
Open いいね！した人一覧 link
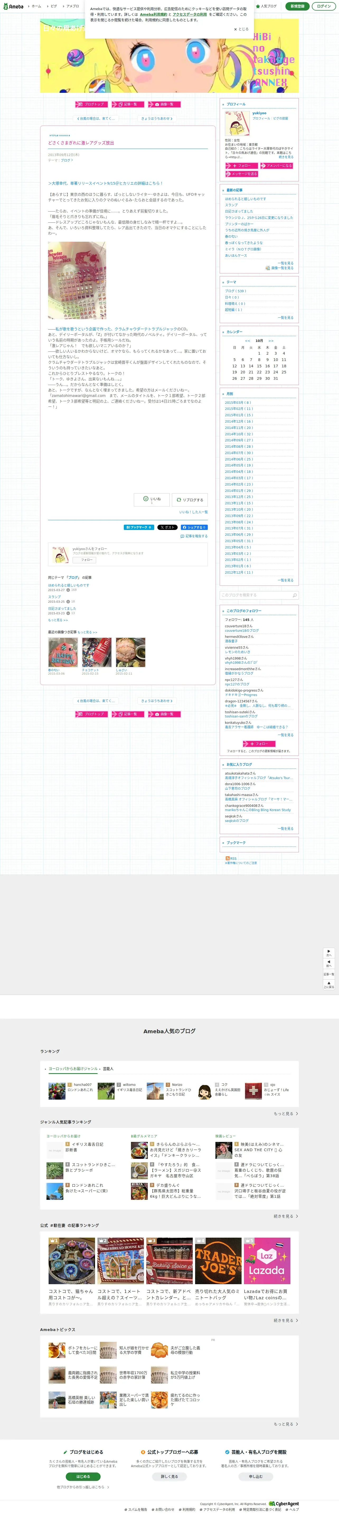point(193,512)
